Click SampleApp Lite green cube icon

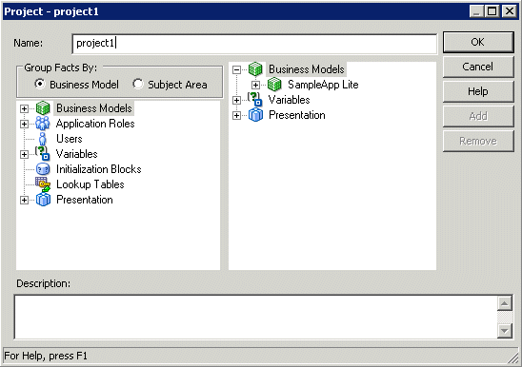click(x=274, y=85)
